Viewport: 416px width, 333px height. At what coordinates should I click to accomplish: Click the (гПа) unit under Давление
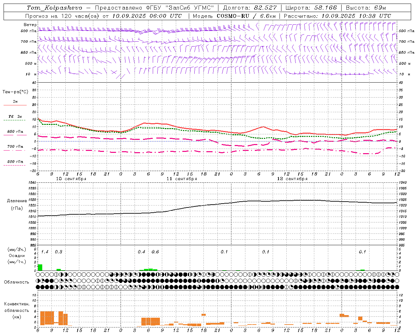(x=17, y=208)
